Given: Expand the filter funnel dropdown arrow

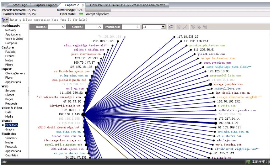Looking at the screenshot, I should click(7, 20).
